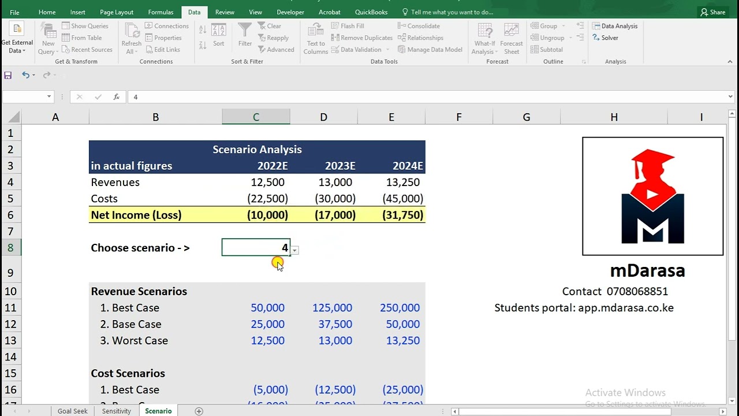The height and width of the screenshot is (416, 739).
Task: Save workbook from quick access toolbar
Action: (8, 75)
